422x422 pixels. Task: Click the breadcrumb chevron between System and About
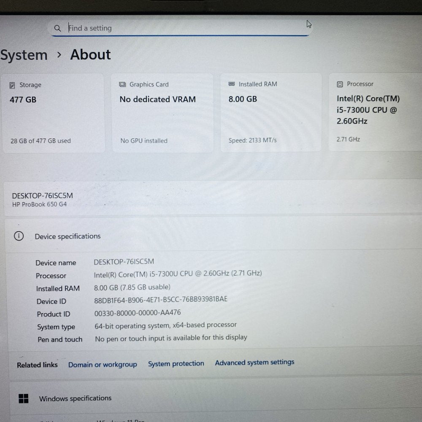click(59, 55)
